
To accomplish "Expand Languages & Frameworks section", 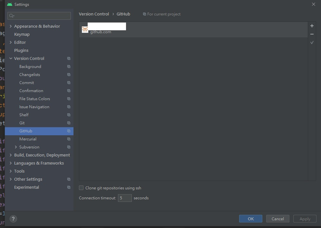I will (11, 163).
